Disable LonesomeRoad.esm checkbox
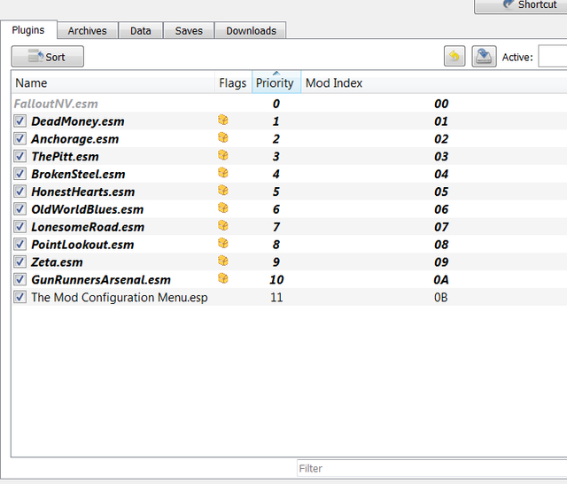567x484 pixels. (x=19, y=227)
